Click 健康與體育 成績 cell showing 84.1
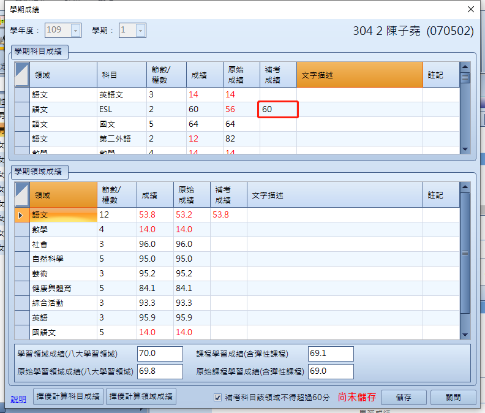485x413 pixels. coord(155,288)
